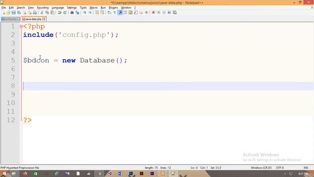Toggle INS insert mode in status bar
This screenshot has width=314, height=177.
tap(306, 168)
